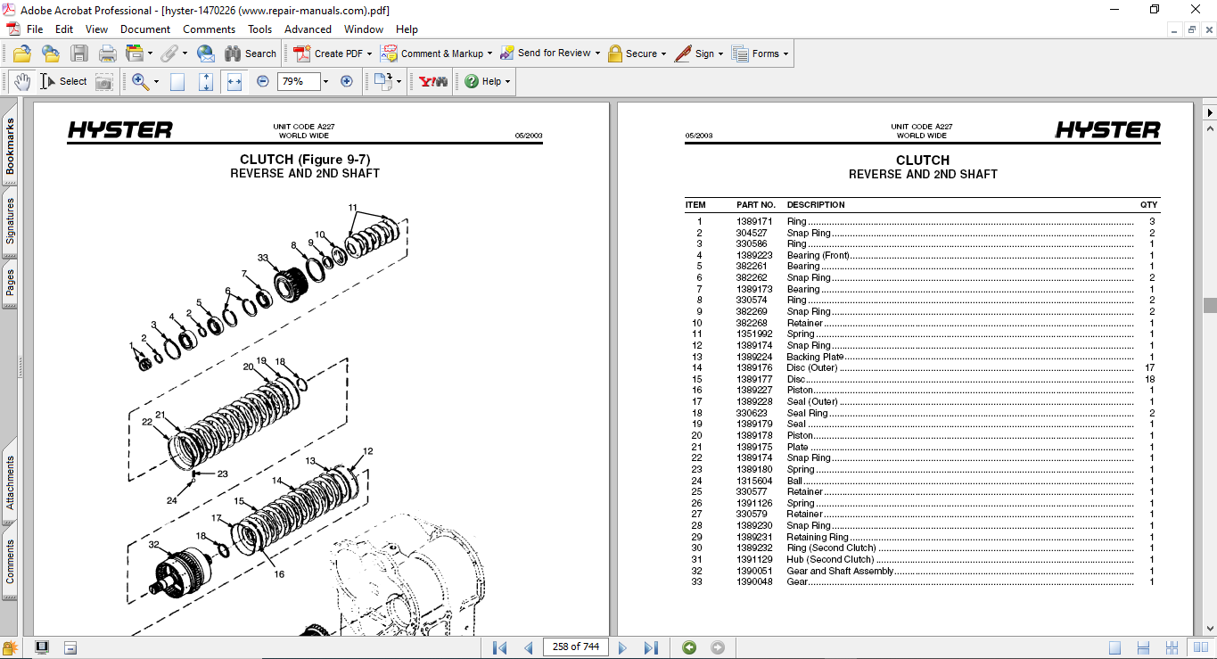This screenshot has height=659, width=1217.
Task: Click the Hide Toolbars status bar icon
Action: (70, 647)
